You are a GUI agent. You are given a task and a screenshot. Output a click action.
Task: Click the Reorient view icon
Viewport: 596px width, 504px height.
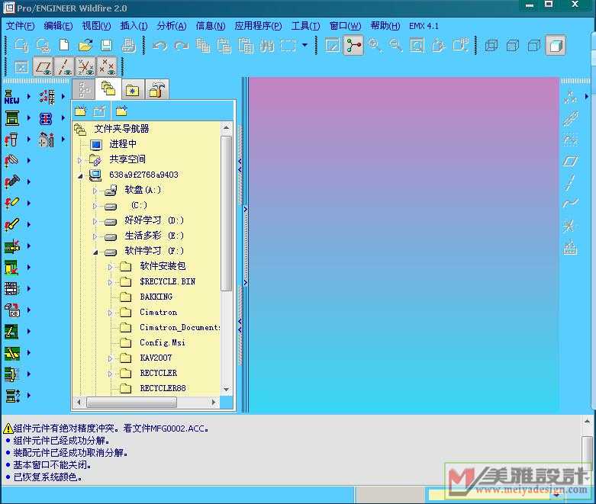click(x=438, y=46)
